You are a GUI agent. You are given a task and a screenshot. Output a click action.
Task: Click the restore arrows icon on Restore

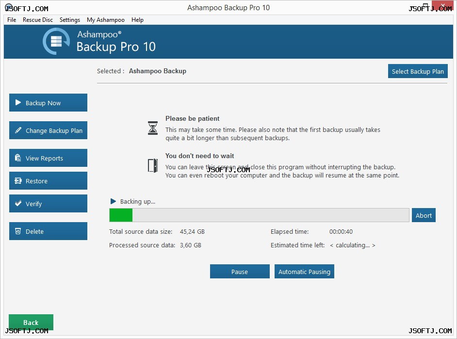click(x=18, y=181)
